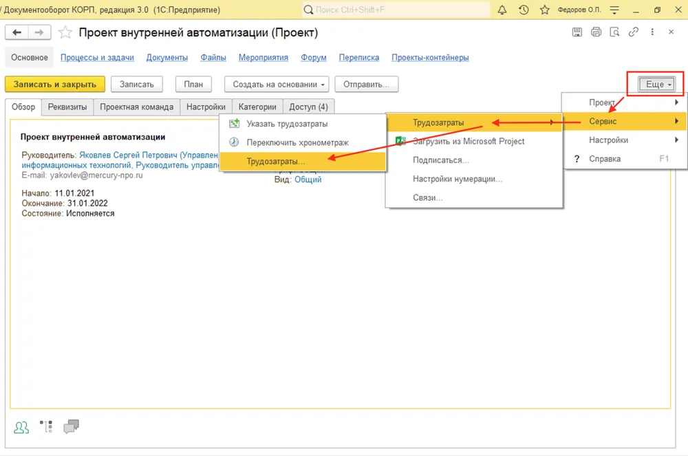Click the printer icon
Viewport: 688px width, 456px height.
tap(596, 32)
